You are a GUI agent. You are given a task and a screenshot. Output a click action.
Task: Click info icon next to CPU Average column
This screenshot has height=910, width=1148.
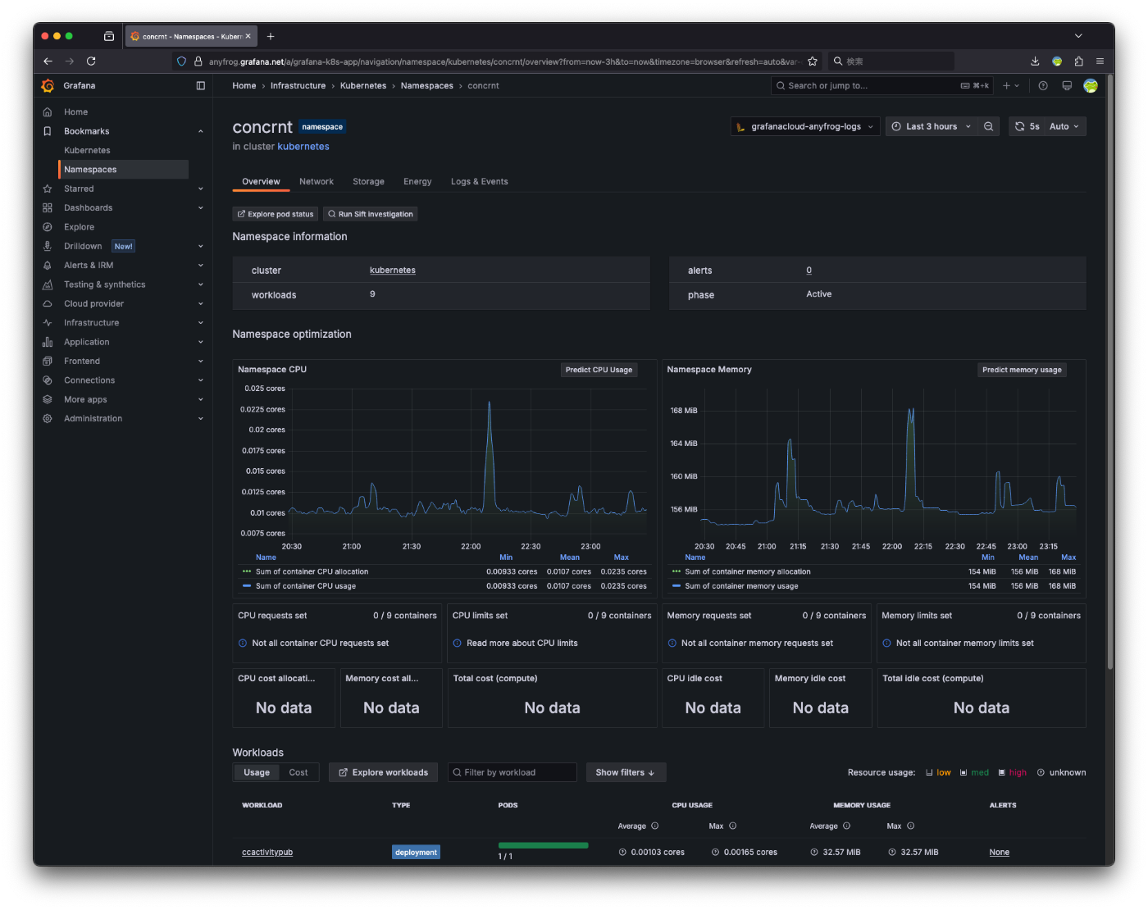coord(654,826)
